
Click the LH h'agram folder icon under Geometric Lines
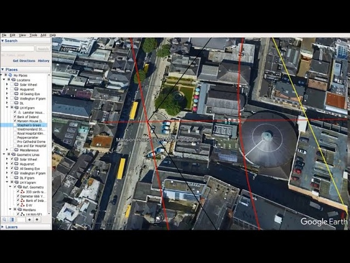(16, 182)
